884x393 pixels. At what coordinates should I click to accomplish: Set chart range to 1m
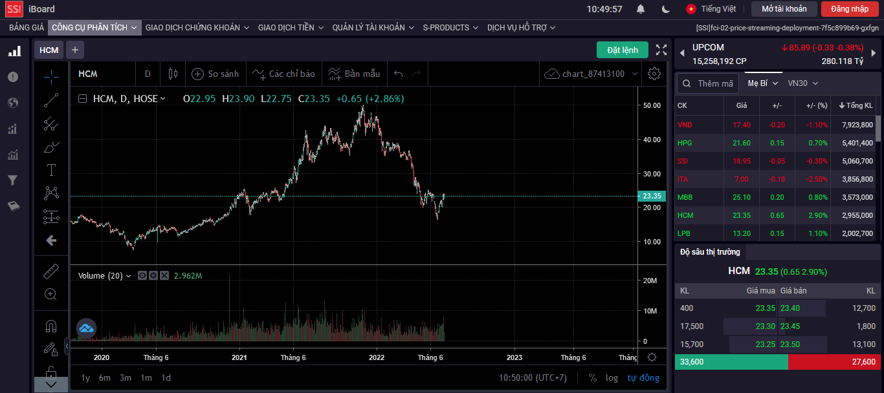[146, 377]
